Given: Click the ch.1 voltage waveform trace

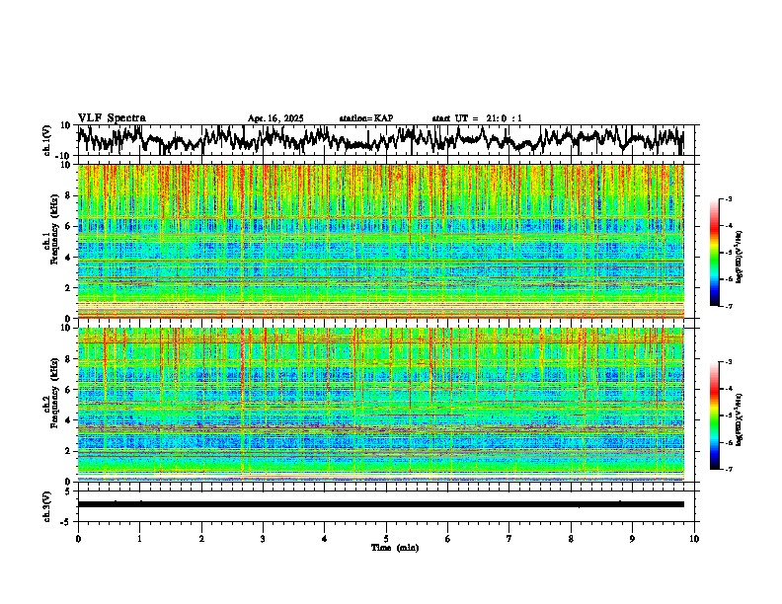Looking at the screenshot, I should pos(380,140).
